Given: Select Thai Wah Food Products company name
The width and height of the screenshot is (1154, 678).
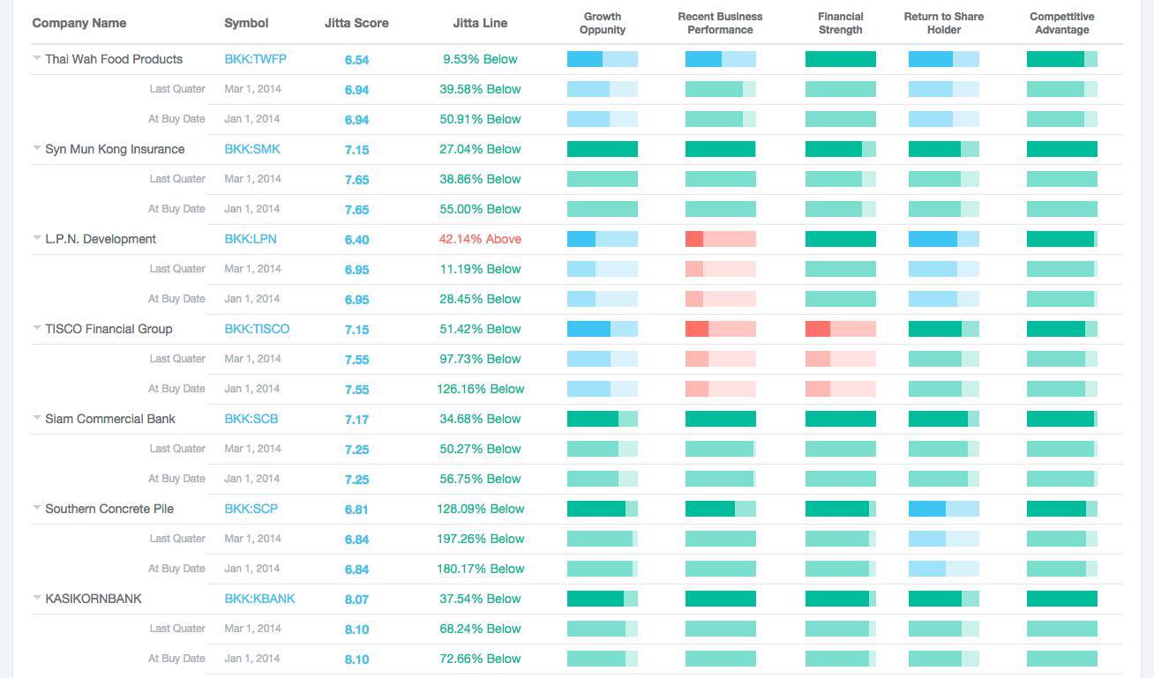Looking at the screenshot, I should tap(114, 59).
